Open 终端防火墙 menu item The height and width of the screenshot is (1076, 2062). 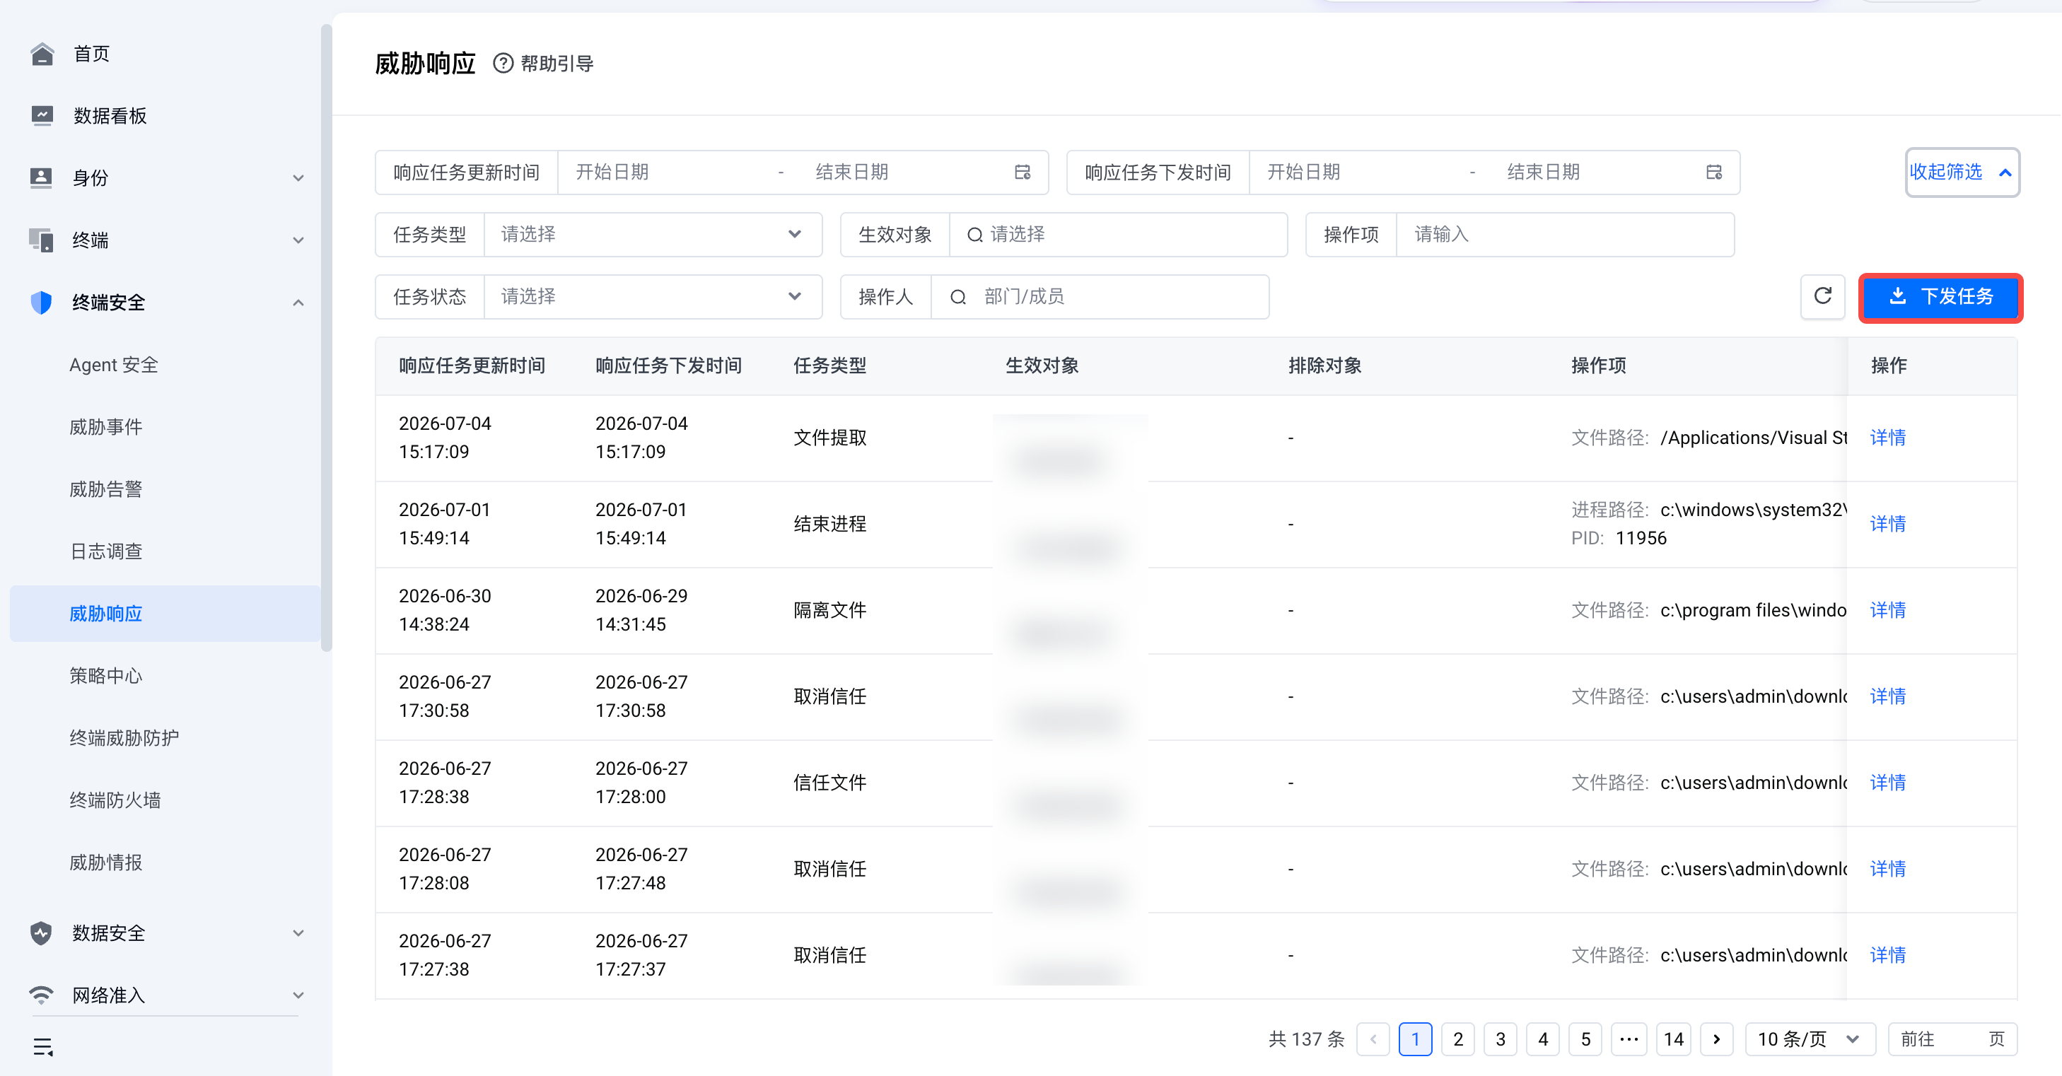[x=115, y=800]
